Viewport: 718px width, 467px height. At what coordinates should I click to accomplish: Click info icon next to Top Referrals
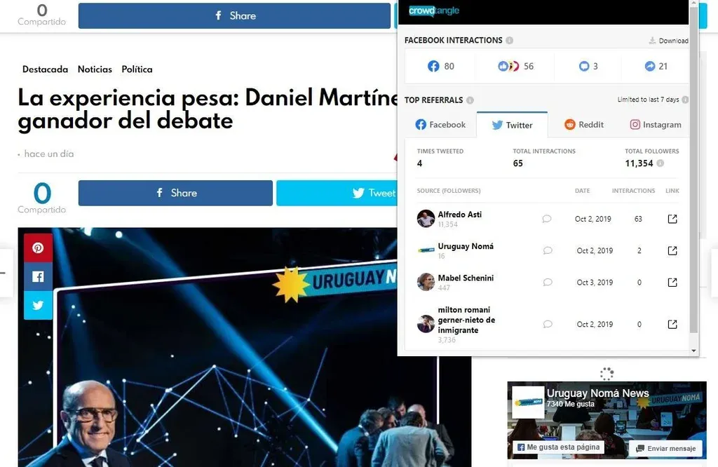(x=470, y=100)
